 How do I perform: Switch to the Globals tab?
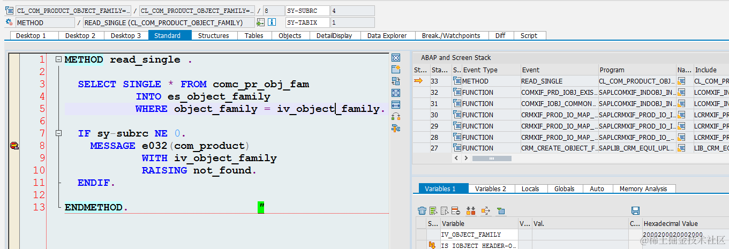(x=565, y=188)
